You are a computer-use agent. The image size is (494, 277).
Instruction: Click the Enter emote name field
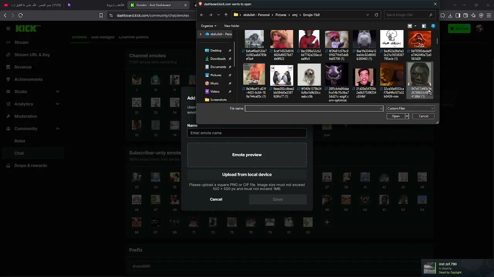pyautogui.click(x=247, y=133)
